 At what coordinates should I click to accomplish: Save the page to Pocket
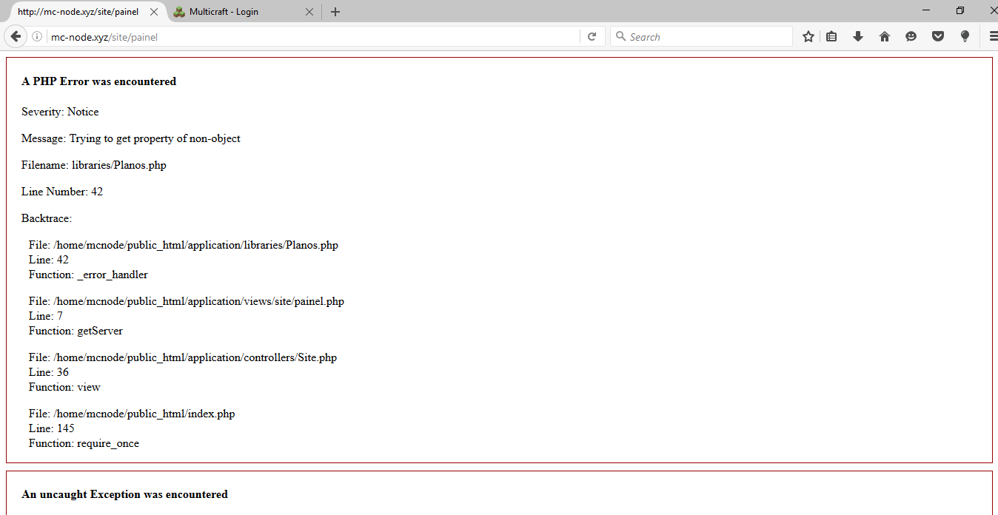[x=938, y=37]
